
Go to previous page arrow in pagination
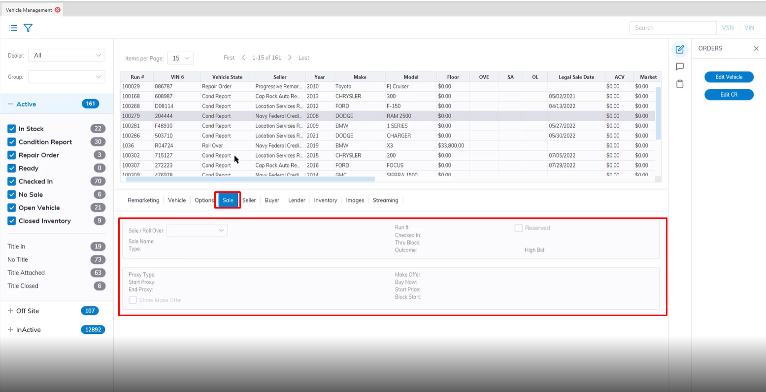pos(243,58)
